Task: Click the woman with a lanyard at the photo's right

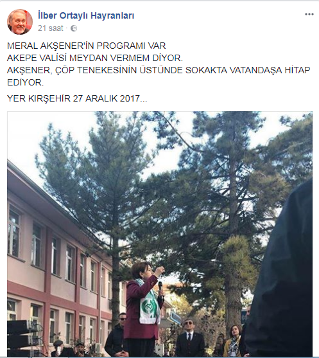Action: coord(233,341)
